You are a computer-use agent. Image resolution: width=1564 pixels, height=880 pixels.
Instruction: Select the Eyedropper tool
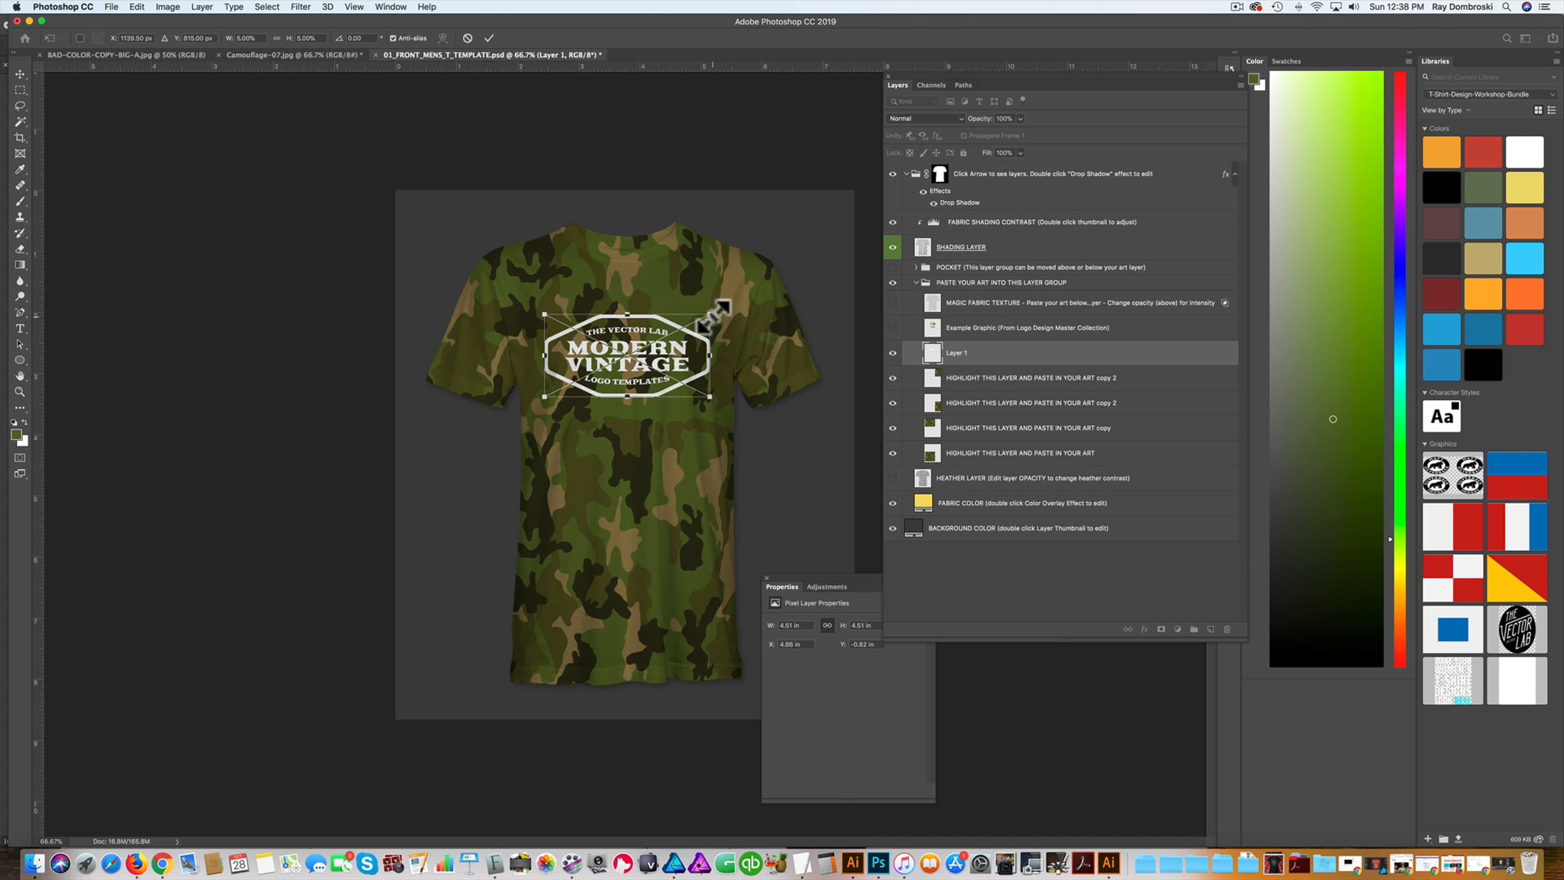[20, 169]
